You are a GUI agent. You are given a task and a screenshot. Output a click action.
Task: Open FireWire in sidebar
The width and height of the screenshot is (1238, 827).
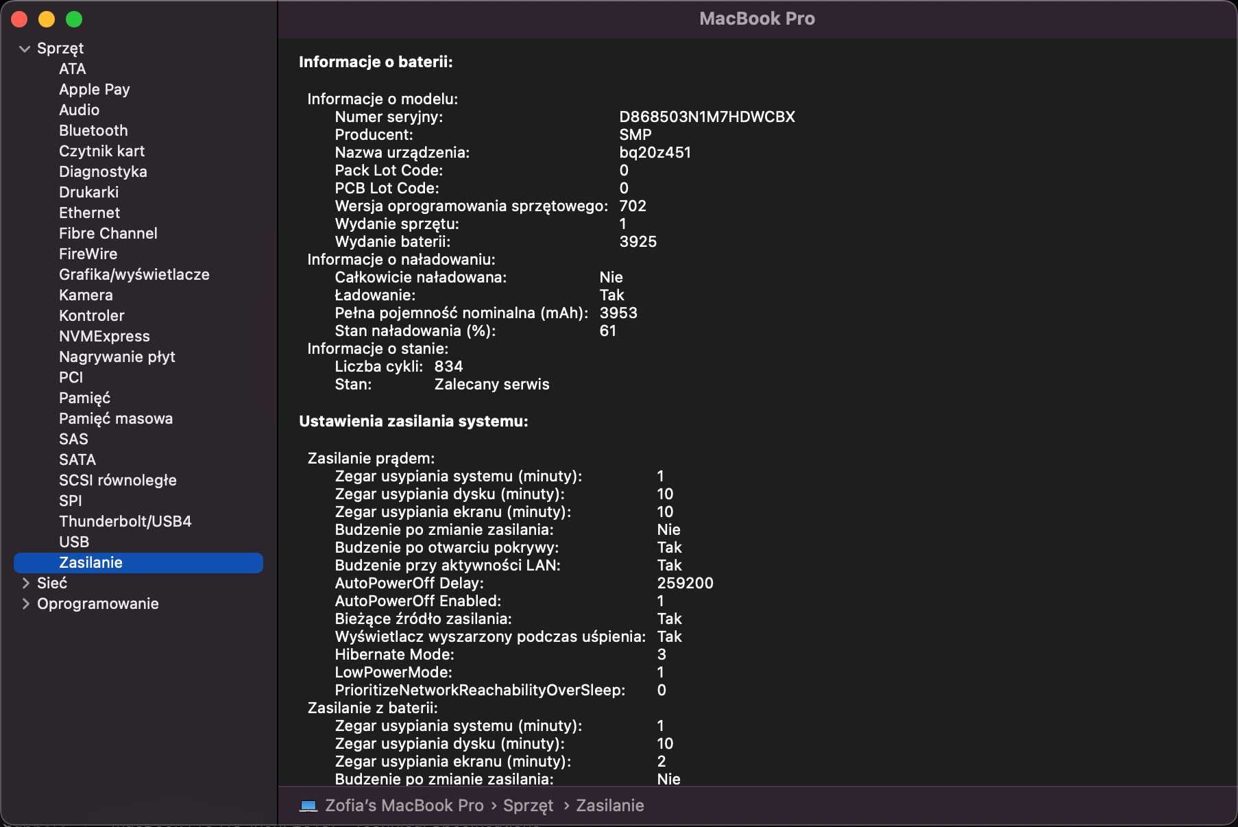pyautogui.click(x=88, y=254)
